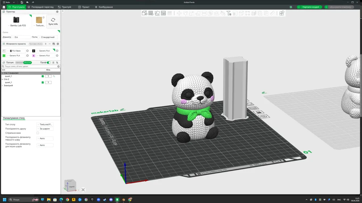The width and height of the screenshot is (362, 203).
Task: Open Blender from the Windows taskbar
Action: pos(123,200)
